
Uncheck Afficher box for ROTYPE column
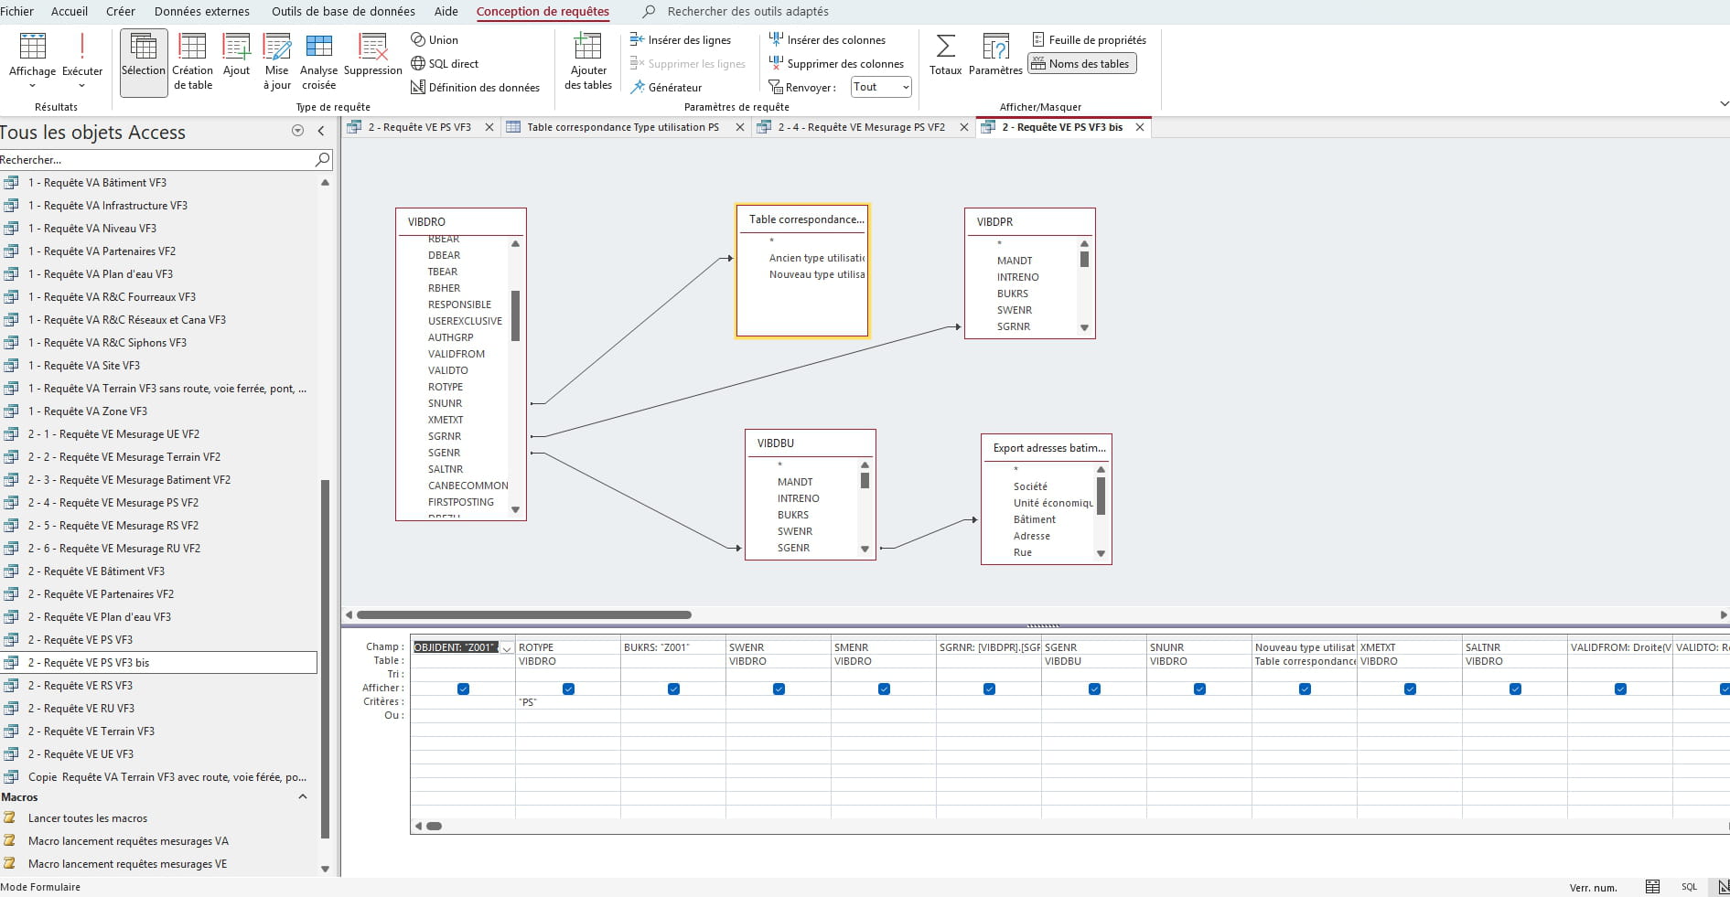coord(568,689)
